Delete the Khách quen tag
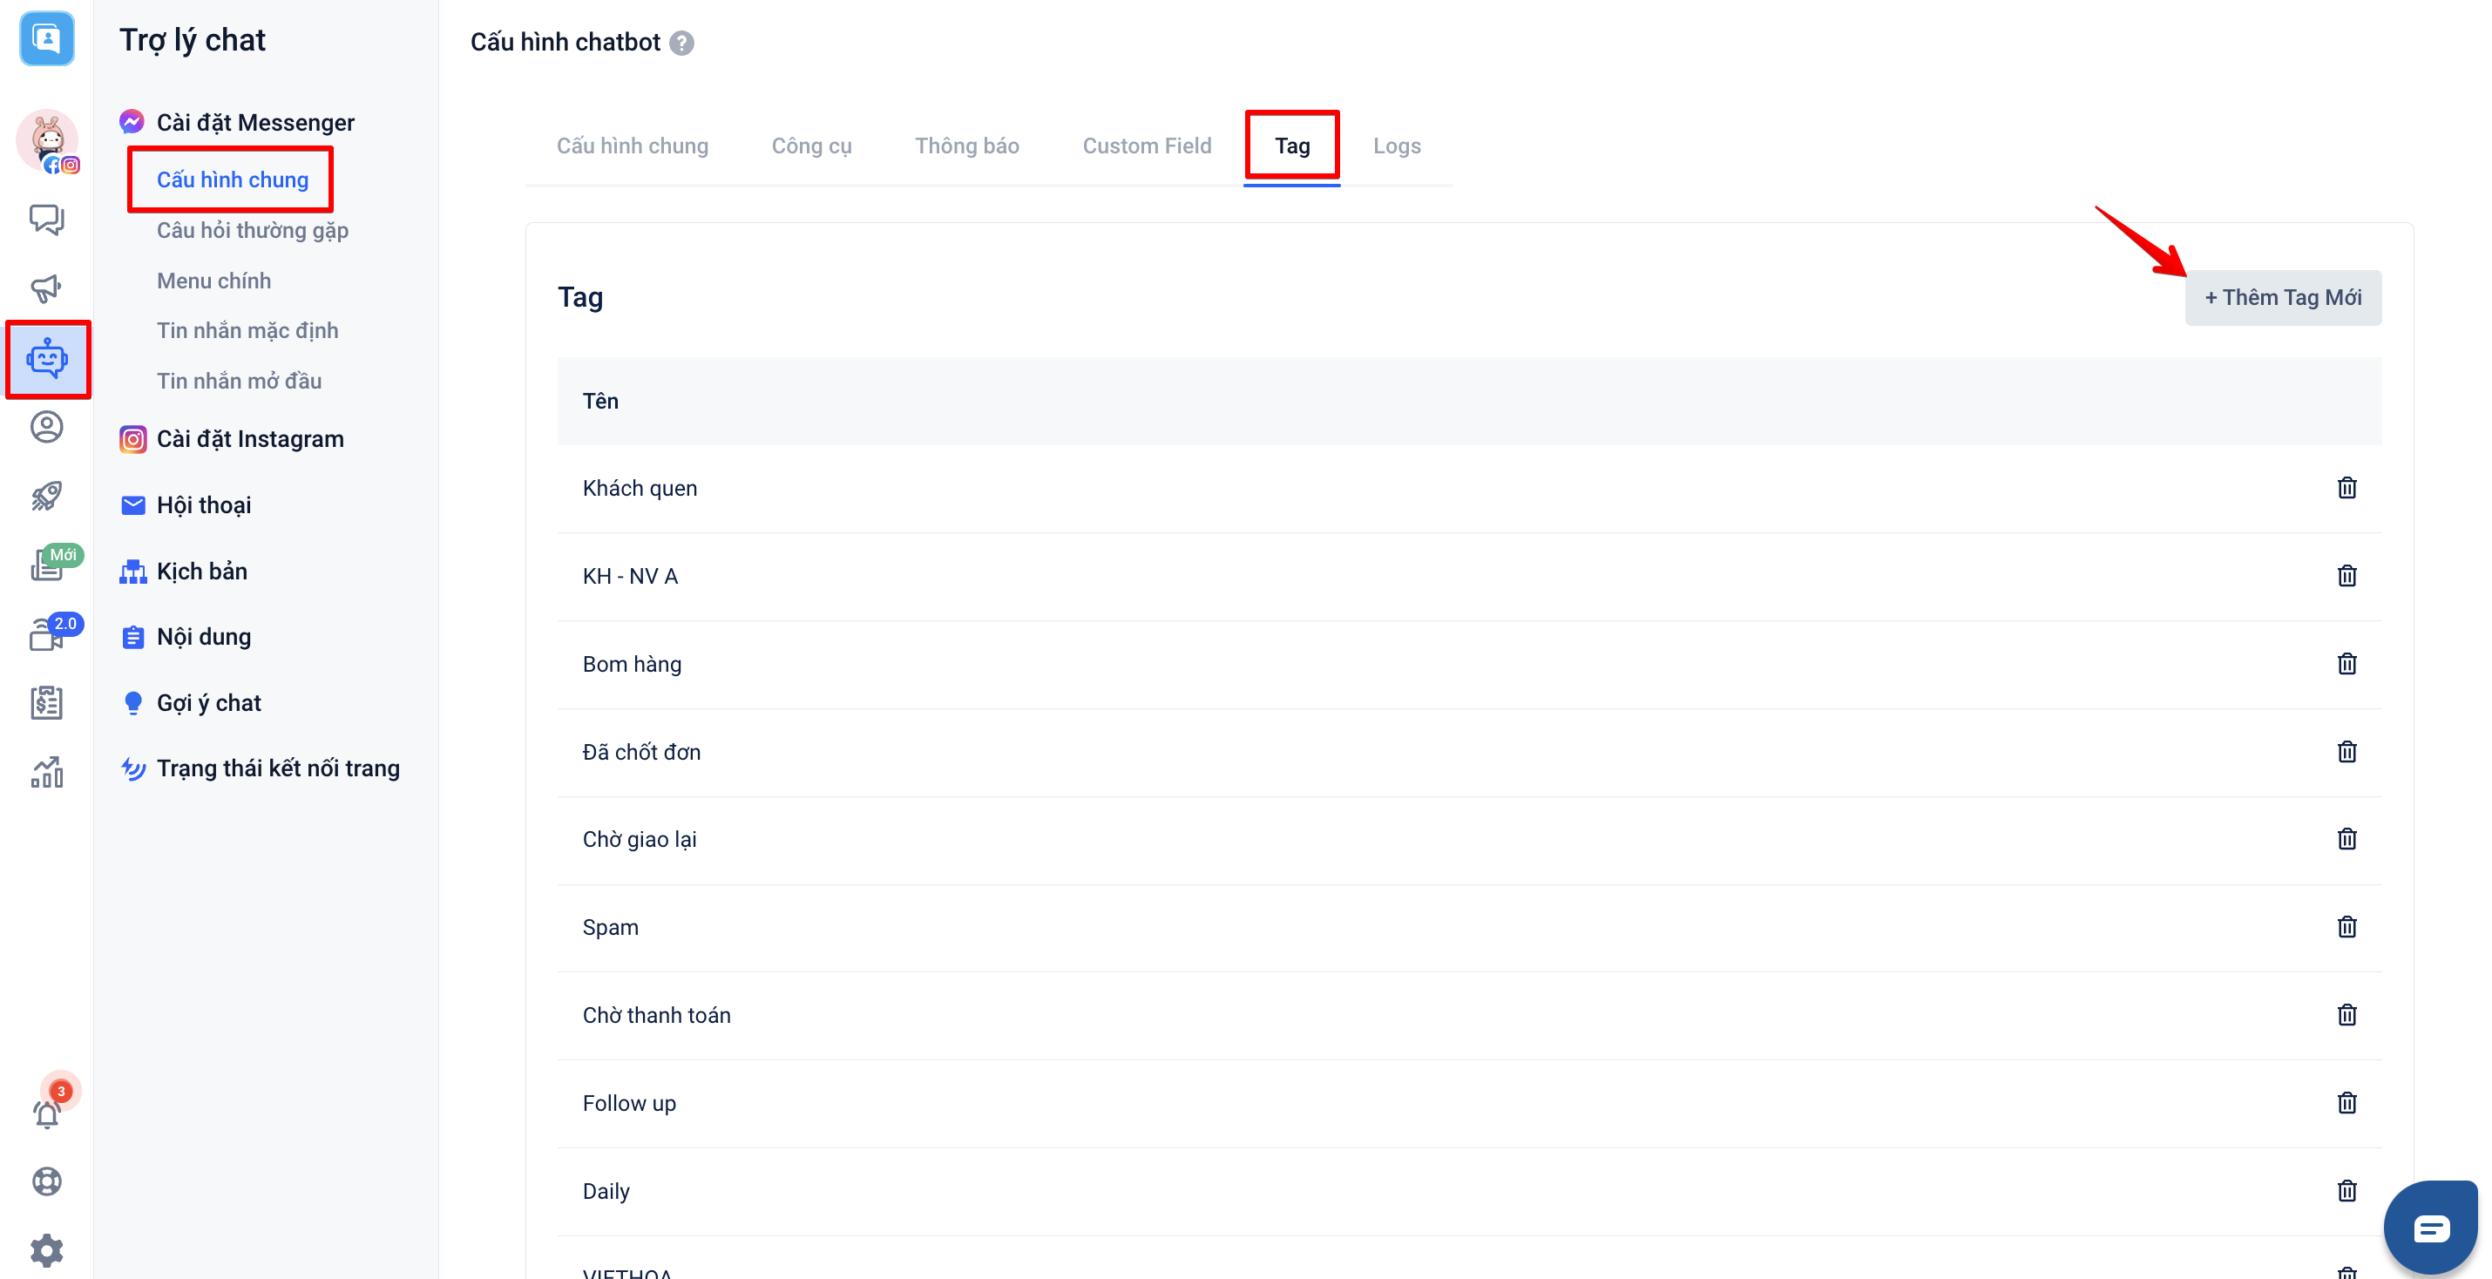2492x1279 pixels. [2346, 488]
